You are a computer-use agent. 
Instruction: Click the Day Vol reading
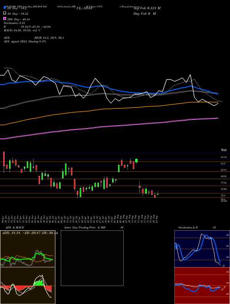pyautogui.click(x=144, y=13)
